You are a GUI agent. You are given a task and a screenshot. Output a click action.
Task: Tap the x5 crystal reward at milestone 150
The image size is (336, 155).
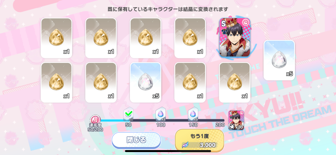[x=193, y=114]
